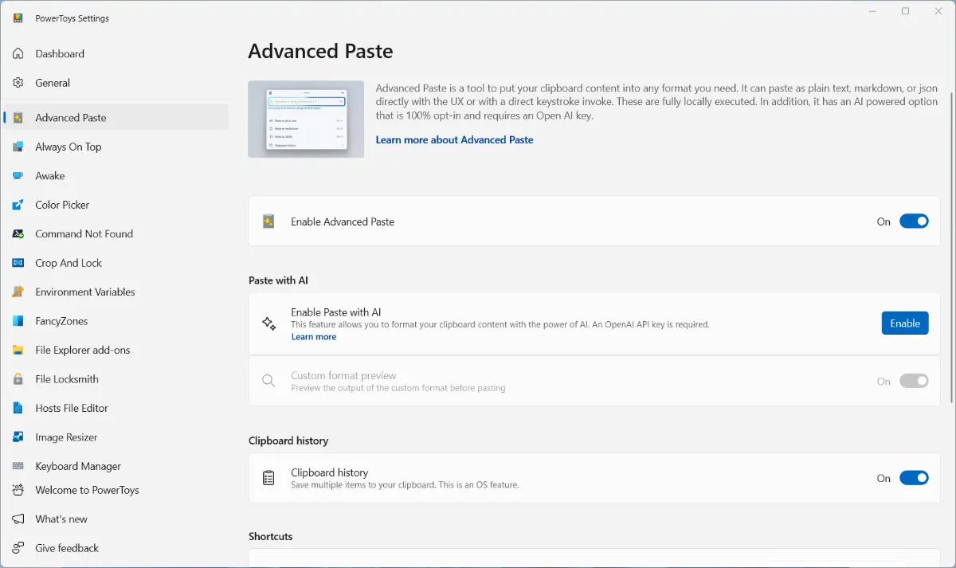Toggle the Clipboard history switch off
Screen dimensions: 956x568
(x=914, y=478)
